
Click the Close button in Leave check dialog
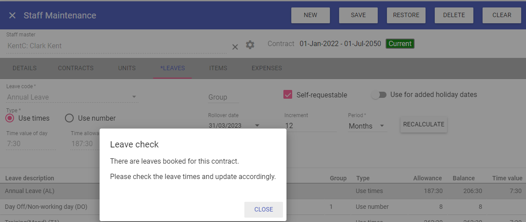tap(264, 210)
